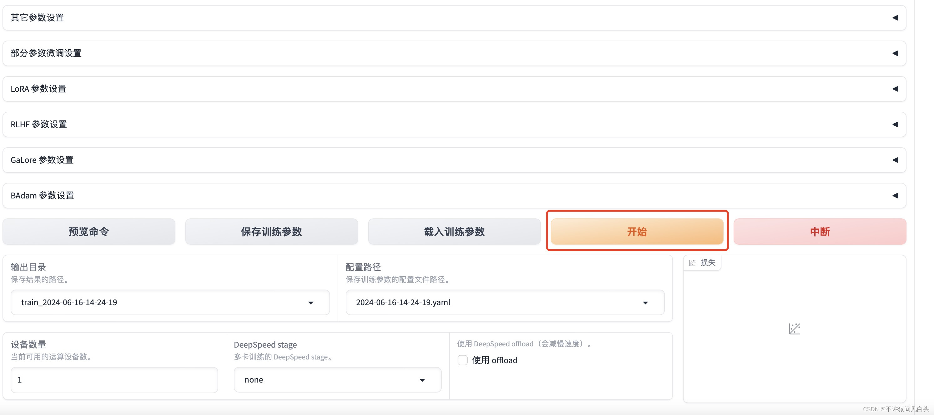Click the 中断 abort button
934x415 pixels.
pos(819,232)
